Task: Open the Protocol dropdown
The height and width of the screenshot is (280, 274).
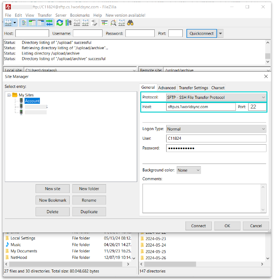Action: click(x=216, y=97)
